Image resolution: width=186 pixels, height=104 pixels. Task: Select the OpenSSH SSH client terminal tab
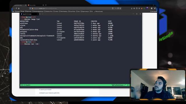coord(29,14)
